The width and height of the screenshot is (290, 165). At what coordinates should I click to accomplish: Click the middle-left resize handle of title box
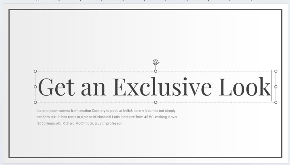click(35, 87)
